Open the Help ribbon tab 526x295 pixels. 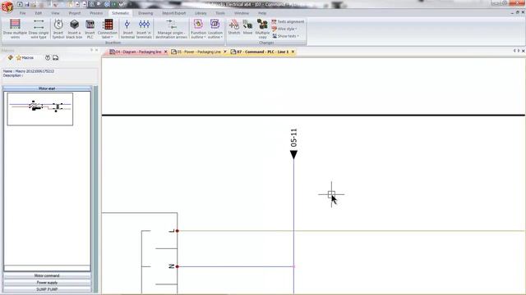(x=262, y=13)
